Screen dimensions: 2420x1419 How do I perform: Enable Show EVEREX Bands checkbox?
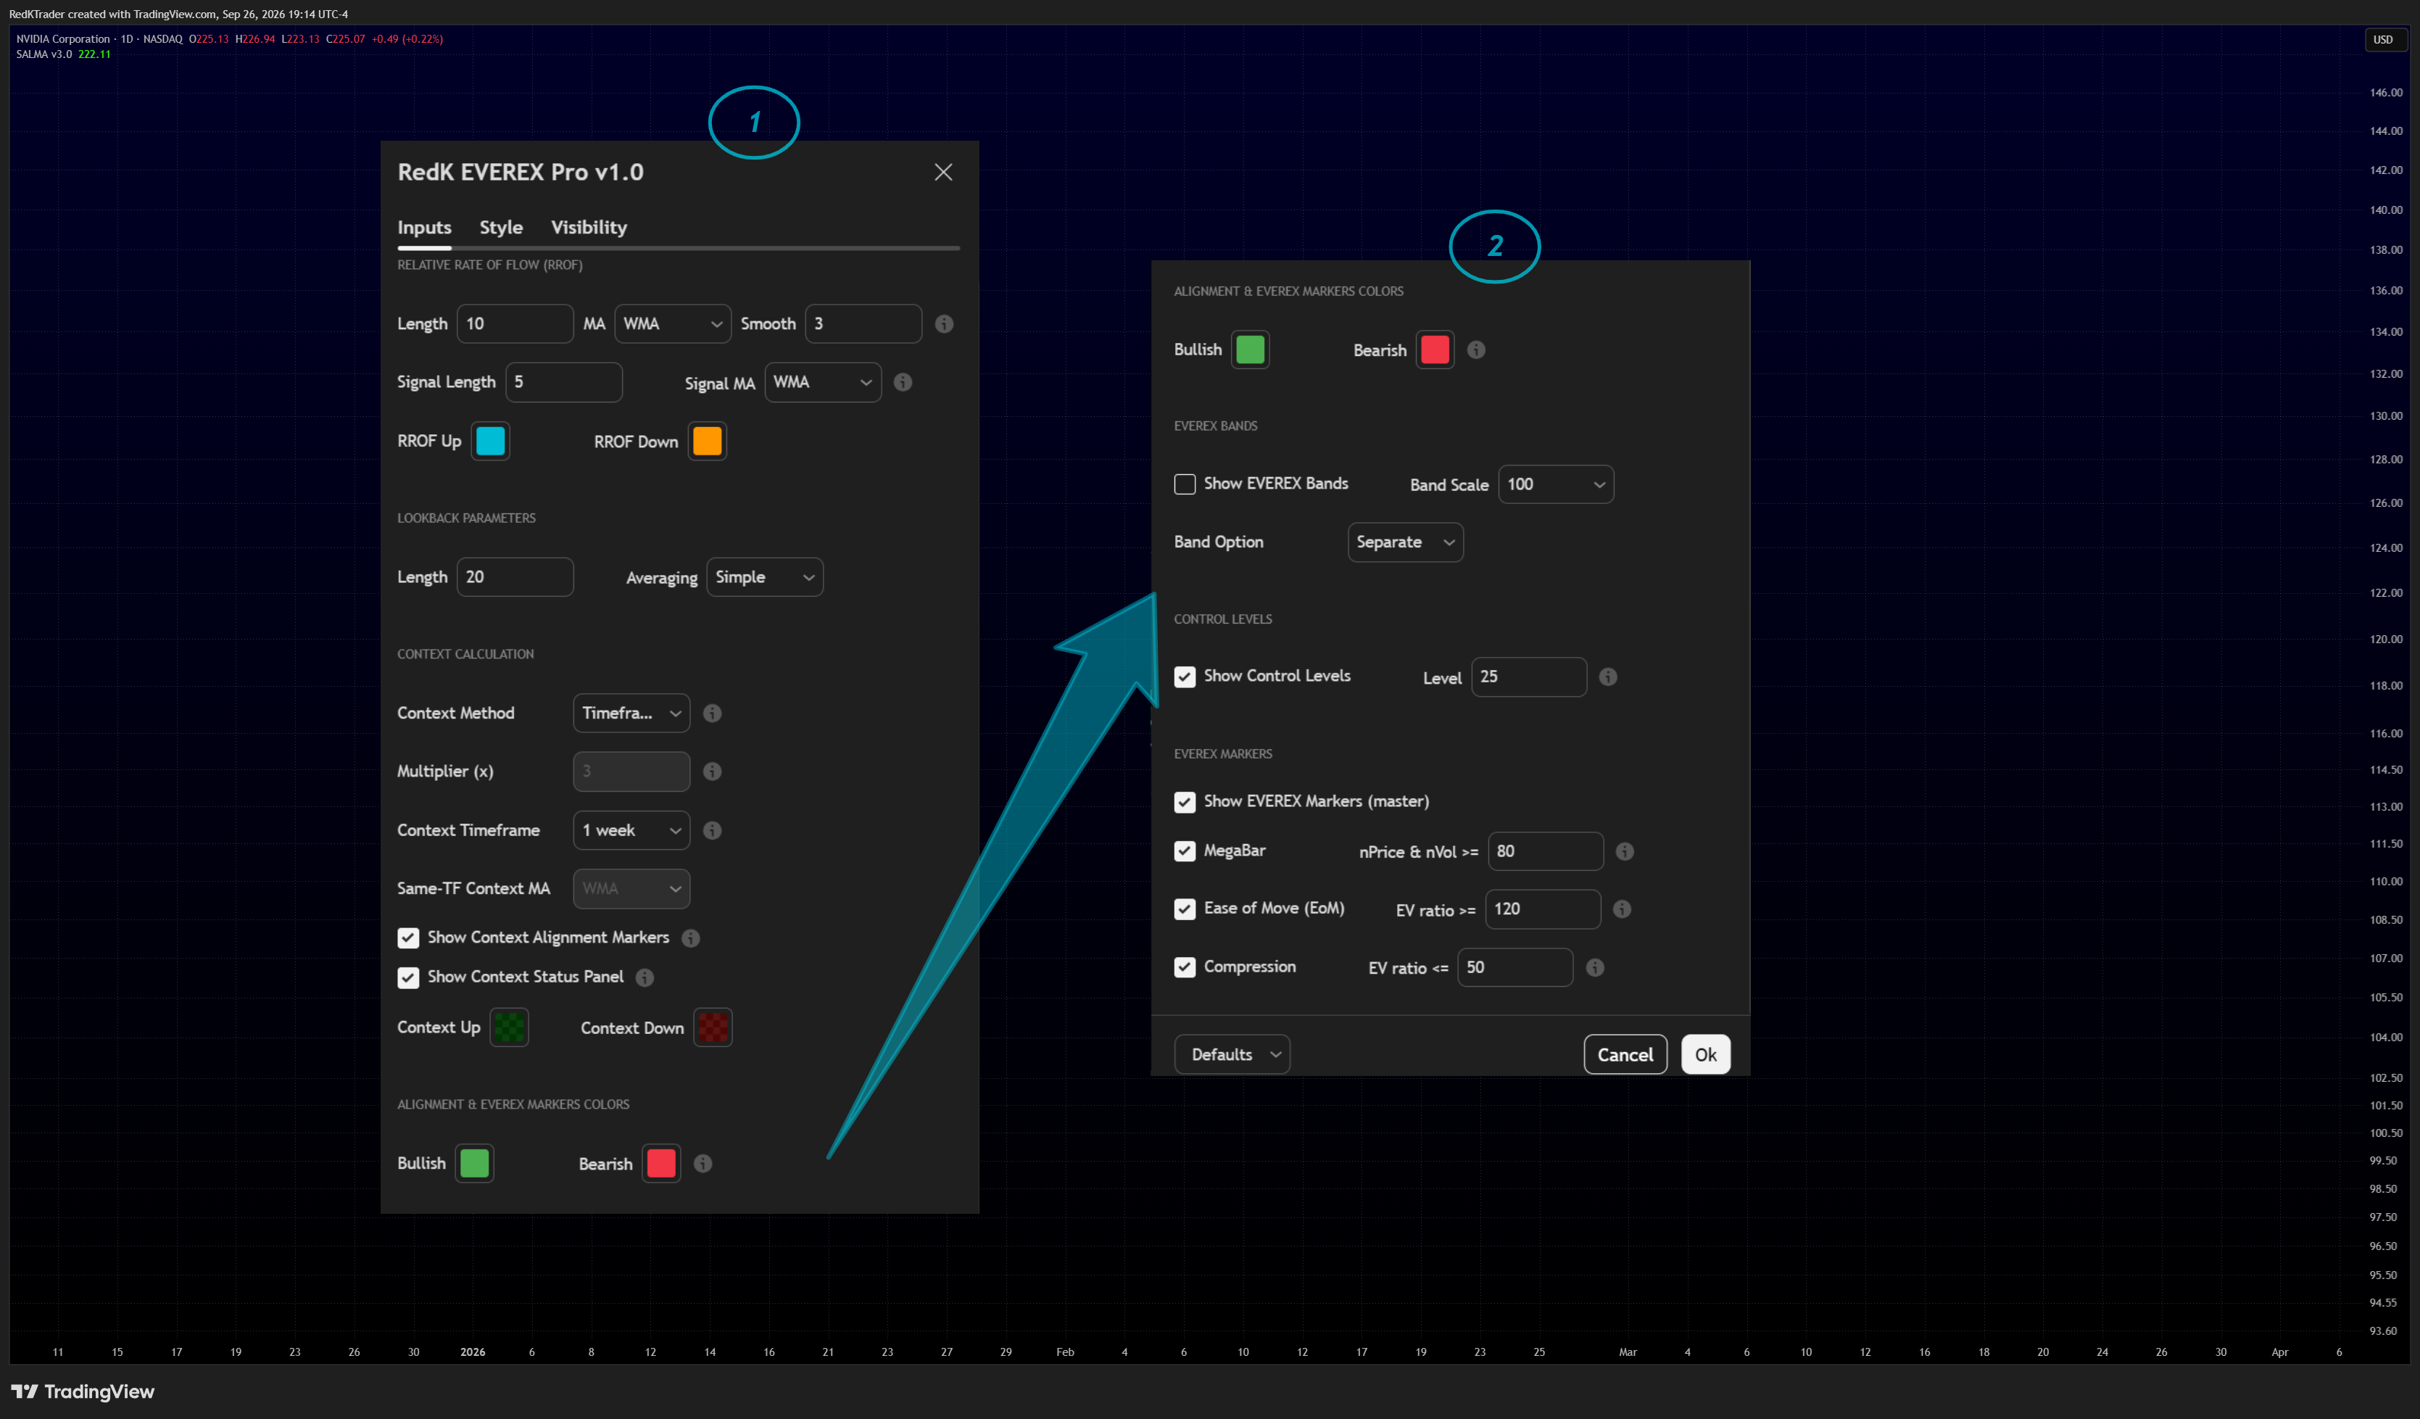coord(1185,484)
